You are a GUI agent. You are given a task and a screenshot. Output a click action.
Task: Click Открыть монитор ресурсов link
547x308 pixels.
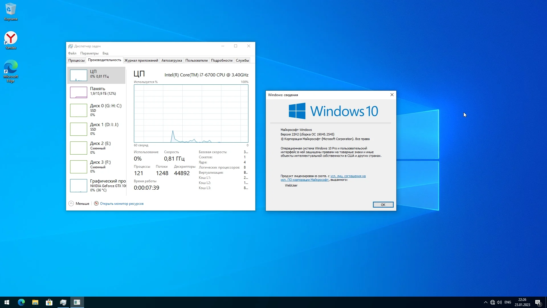pyautogui.click(x=121, y=204)
